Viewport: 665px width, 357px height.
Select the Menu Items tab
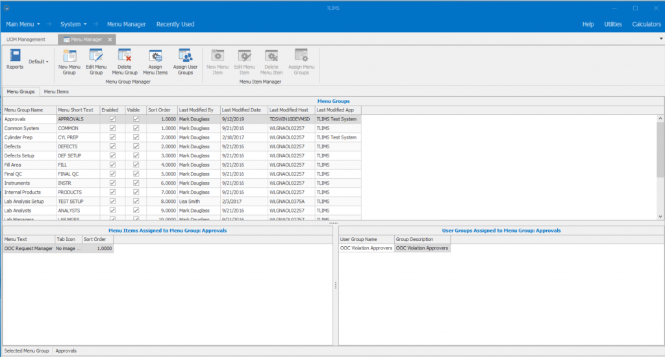click(56, 92)
